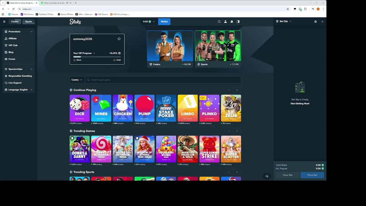Open Gates of Olympus Super Scatter slot
This screenshot has width=366, height=206.
tap(231, 149)
